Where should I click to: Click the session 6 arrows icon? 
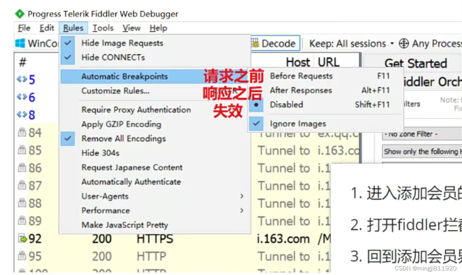(x=21, y=97)
